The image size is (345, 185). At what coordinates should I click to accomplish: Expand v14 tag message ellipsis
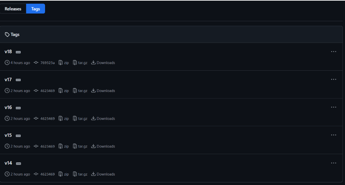tap(18, 163)
